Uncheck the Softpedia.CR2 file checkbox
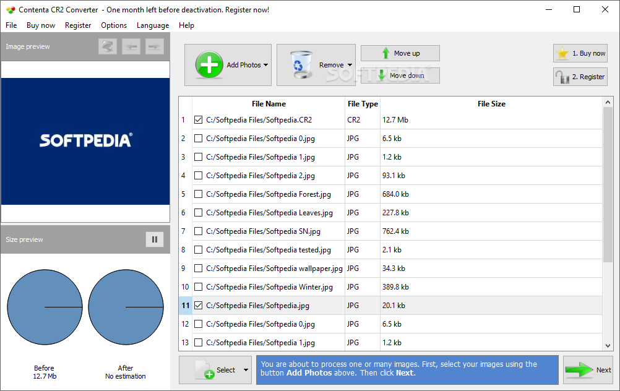This screenshot has width=620, height=391. coord(199,120)
